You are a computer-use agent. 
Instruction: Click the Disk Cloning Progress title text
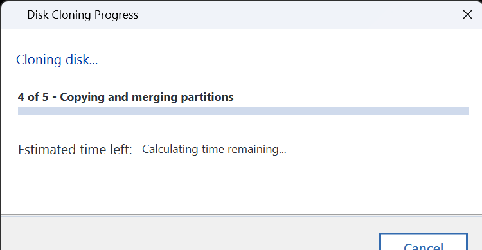pyautogui.click(x=82, y=15)
